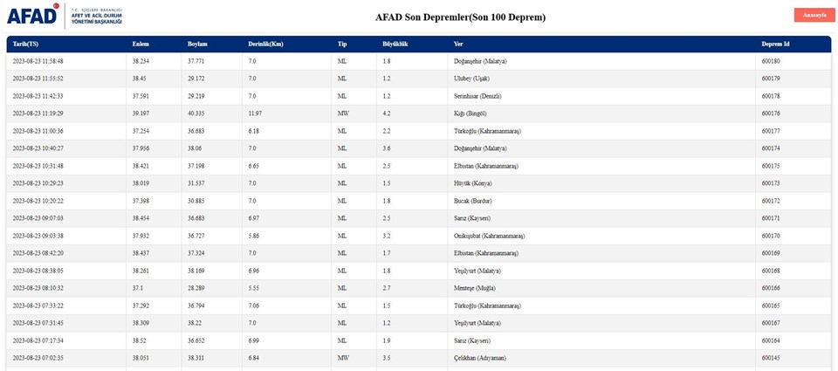Click the Tarih(TS) column header
Screen dimensions: 838x371
tap(25, 44)
